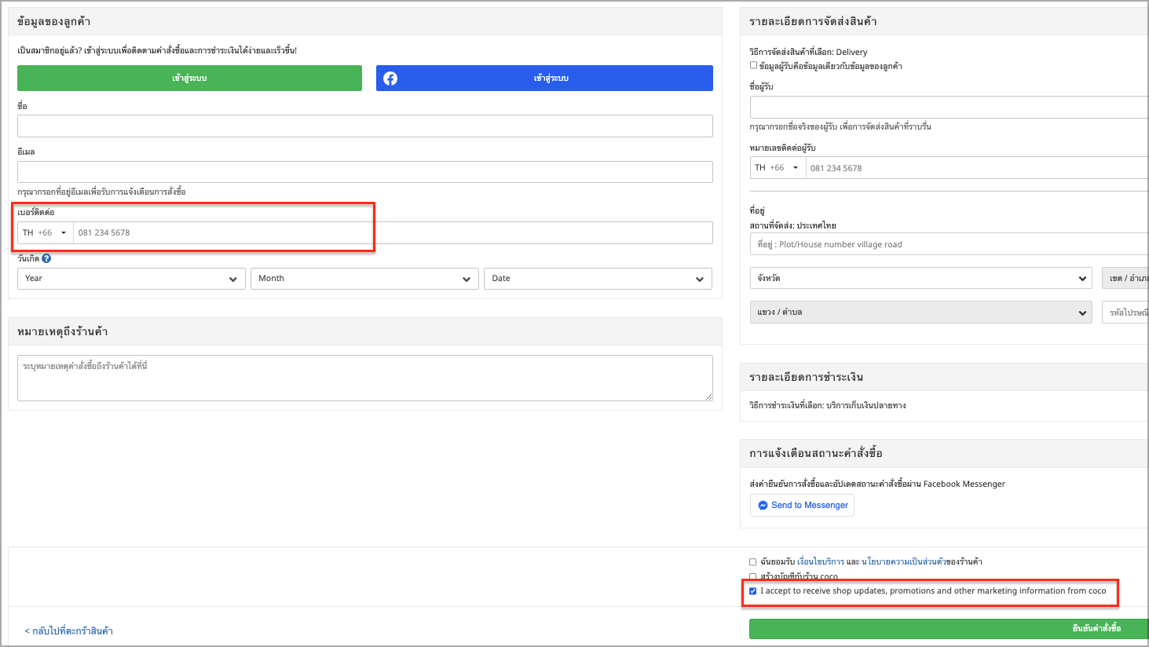
Task: Uncheck receive marketing information from coco
Action: pyautogui.click(x=753, y=591)
